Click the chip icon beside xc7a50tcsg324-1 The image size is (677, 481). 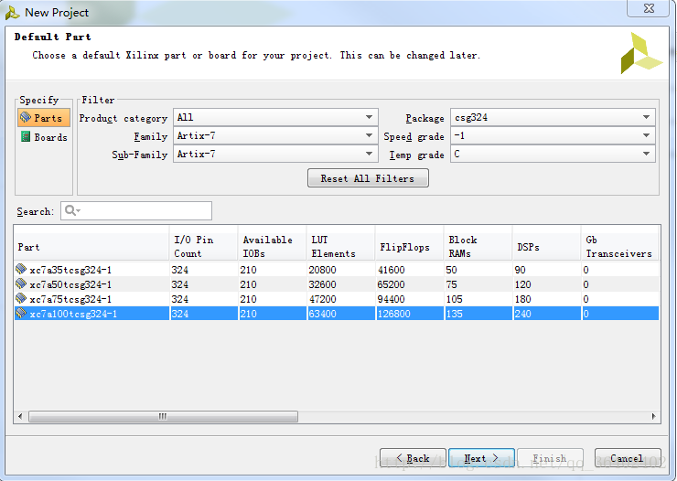click(21, 284)
